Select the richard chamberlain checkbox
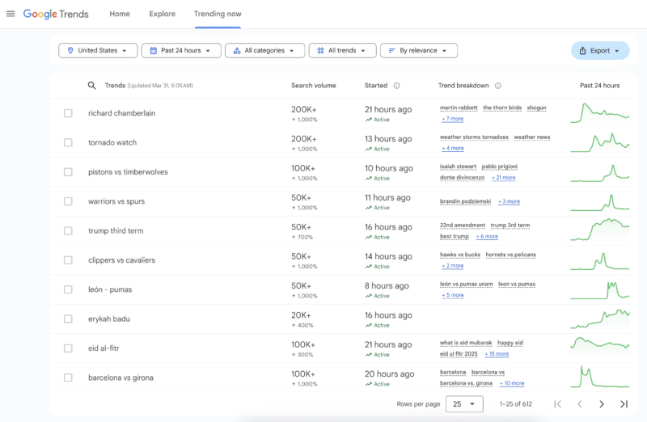647x422 pixels. 68,113
